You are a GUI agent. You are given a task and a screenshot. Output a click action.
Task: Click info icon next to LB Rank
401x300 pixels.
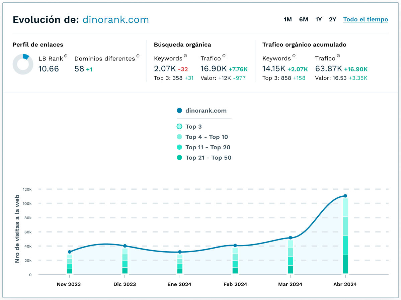[x=66, y=56]
